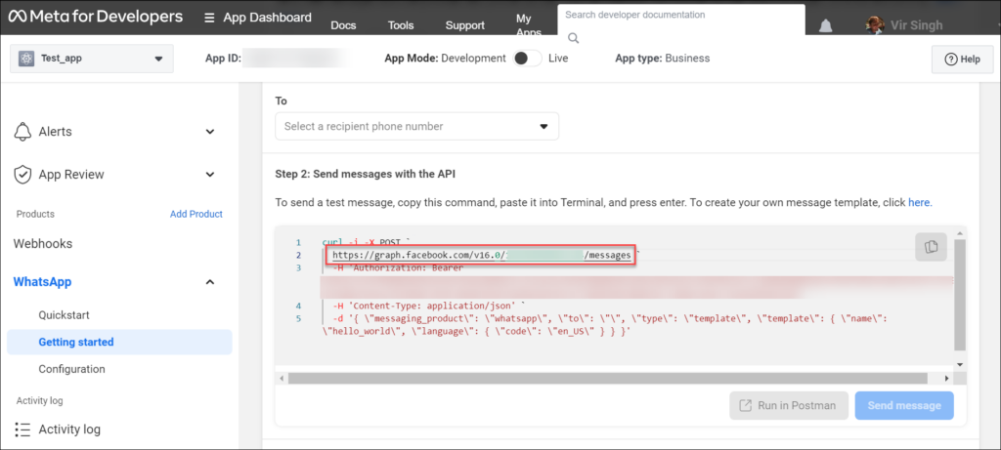Click the horizontal scrollbar under code block
The width and height of the screenshot is (1001, 450).
tap(610, 378)
